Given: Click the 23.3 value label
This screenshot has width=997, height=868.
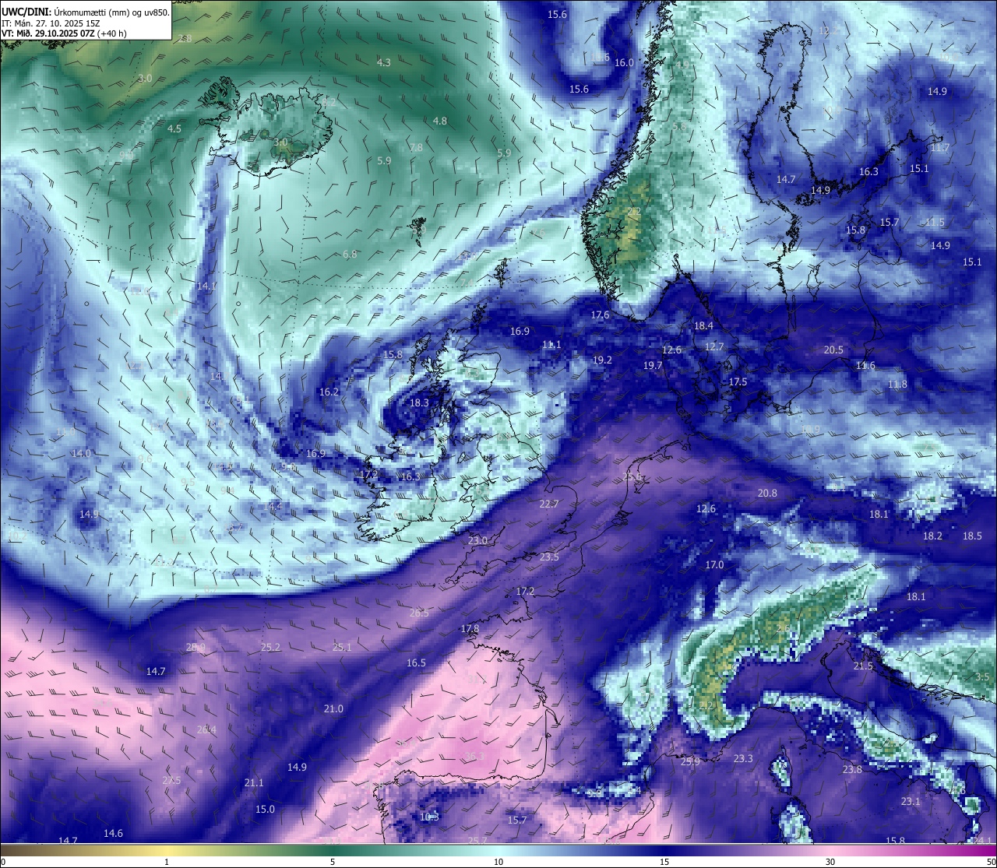Looking at the screenshot, I should coord(743,758).
